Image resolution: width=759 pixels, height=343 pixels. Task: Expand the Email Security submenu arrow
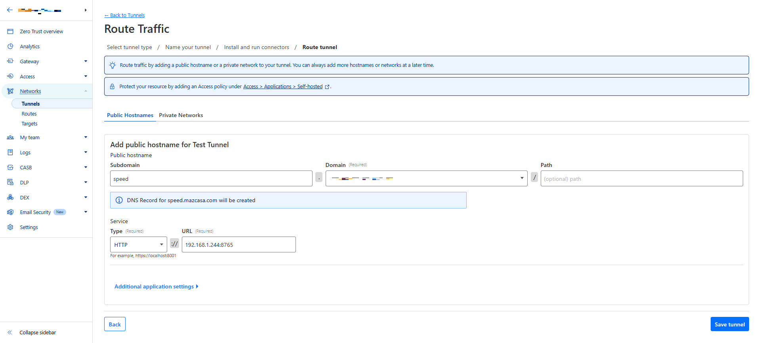coord(86,212)
